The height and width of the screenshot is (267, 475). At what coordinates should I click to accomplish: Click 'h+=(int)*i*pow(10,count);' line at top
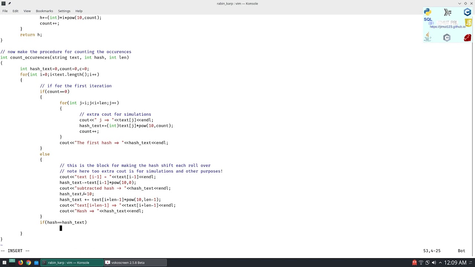[71, 17]
